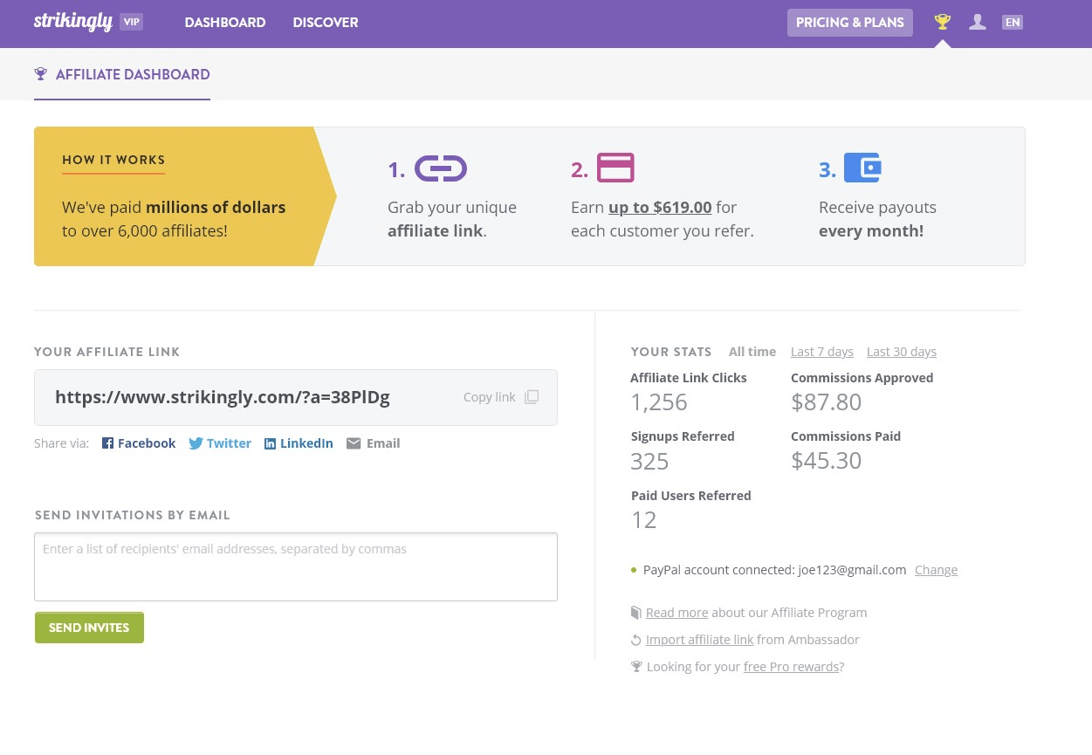Image resolution: width=1092 pixels, height=755 pixels.
Task: Click the wallet icon in step 3
Action: point(862,168)
